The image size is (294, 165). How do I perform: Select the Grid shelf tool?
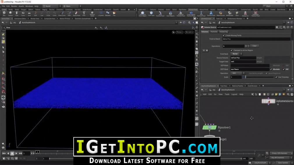tap(29, 14)
